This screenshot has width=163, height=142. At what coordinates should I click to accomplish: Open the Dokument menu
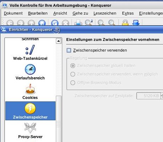coord(13,13)
